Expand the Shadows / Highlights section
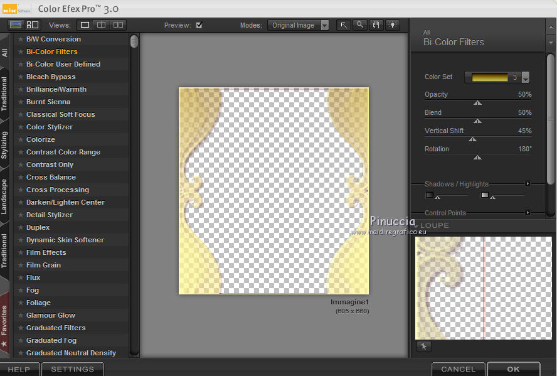 coord(528,184)
